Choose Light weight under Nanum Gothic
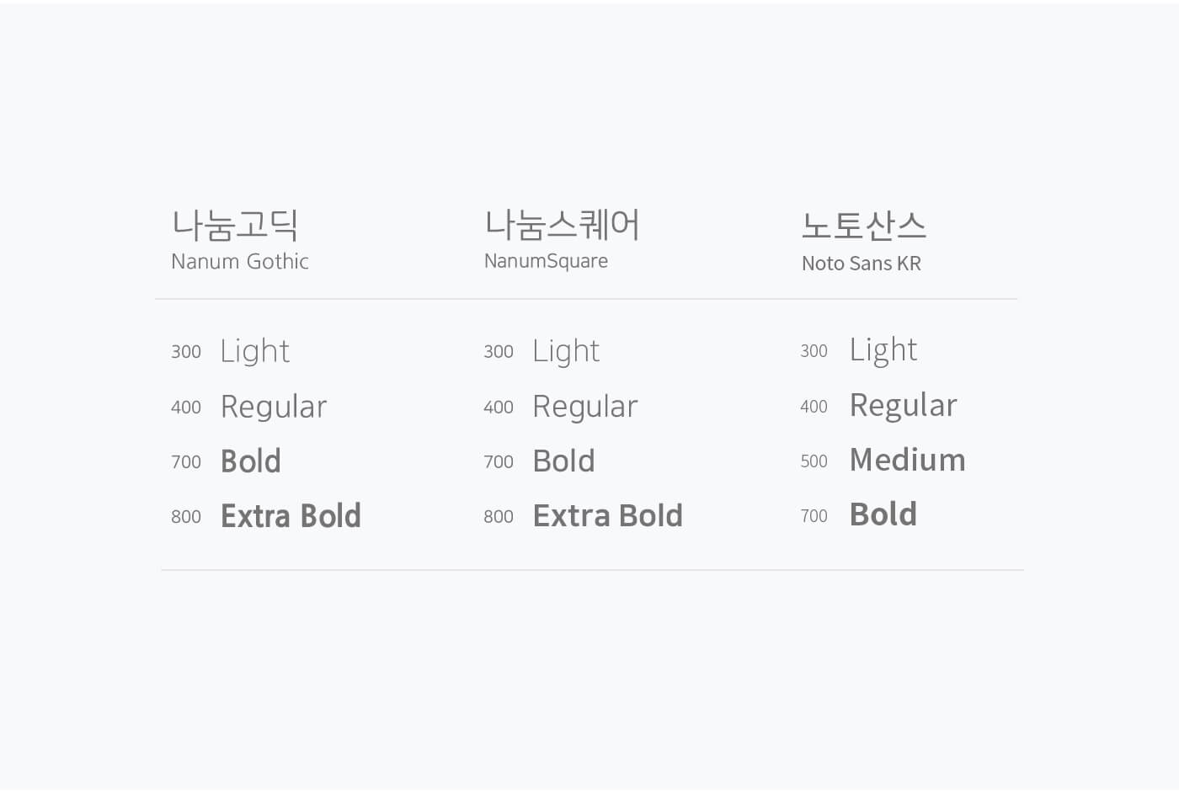Screen dimensions: 1179x794 [x=255, y=351]
